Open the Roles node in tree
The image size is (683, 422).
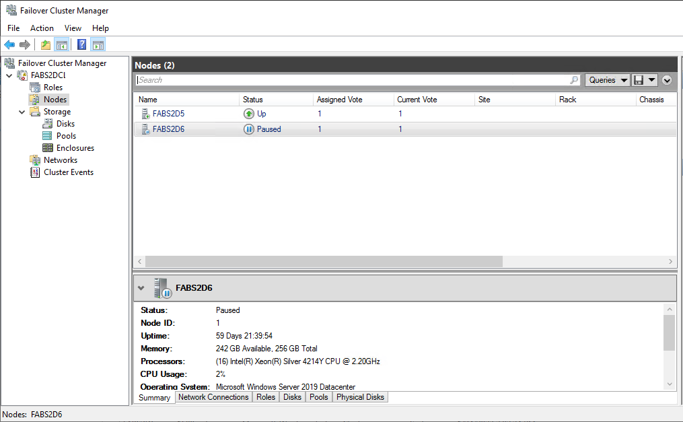(x=52, y=87)
